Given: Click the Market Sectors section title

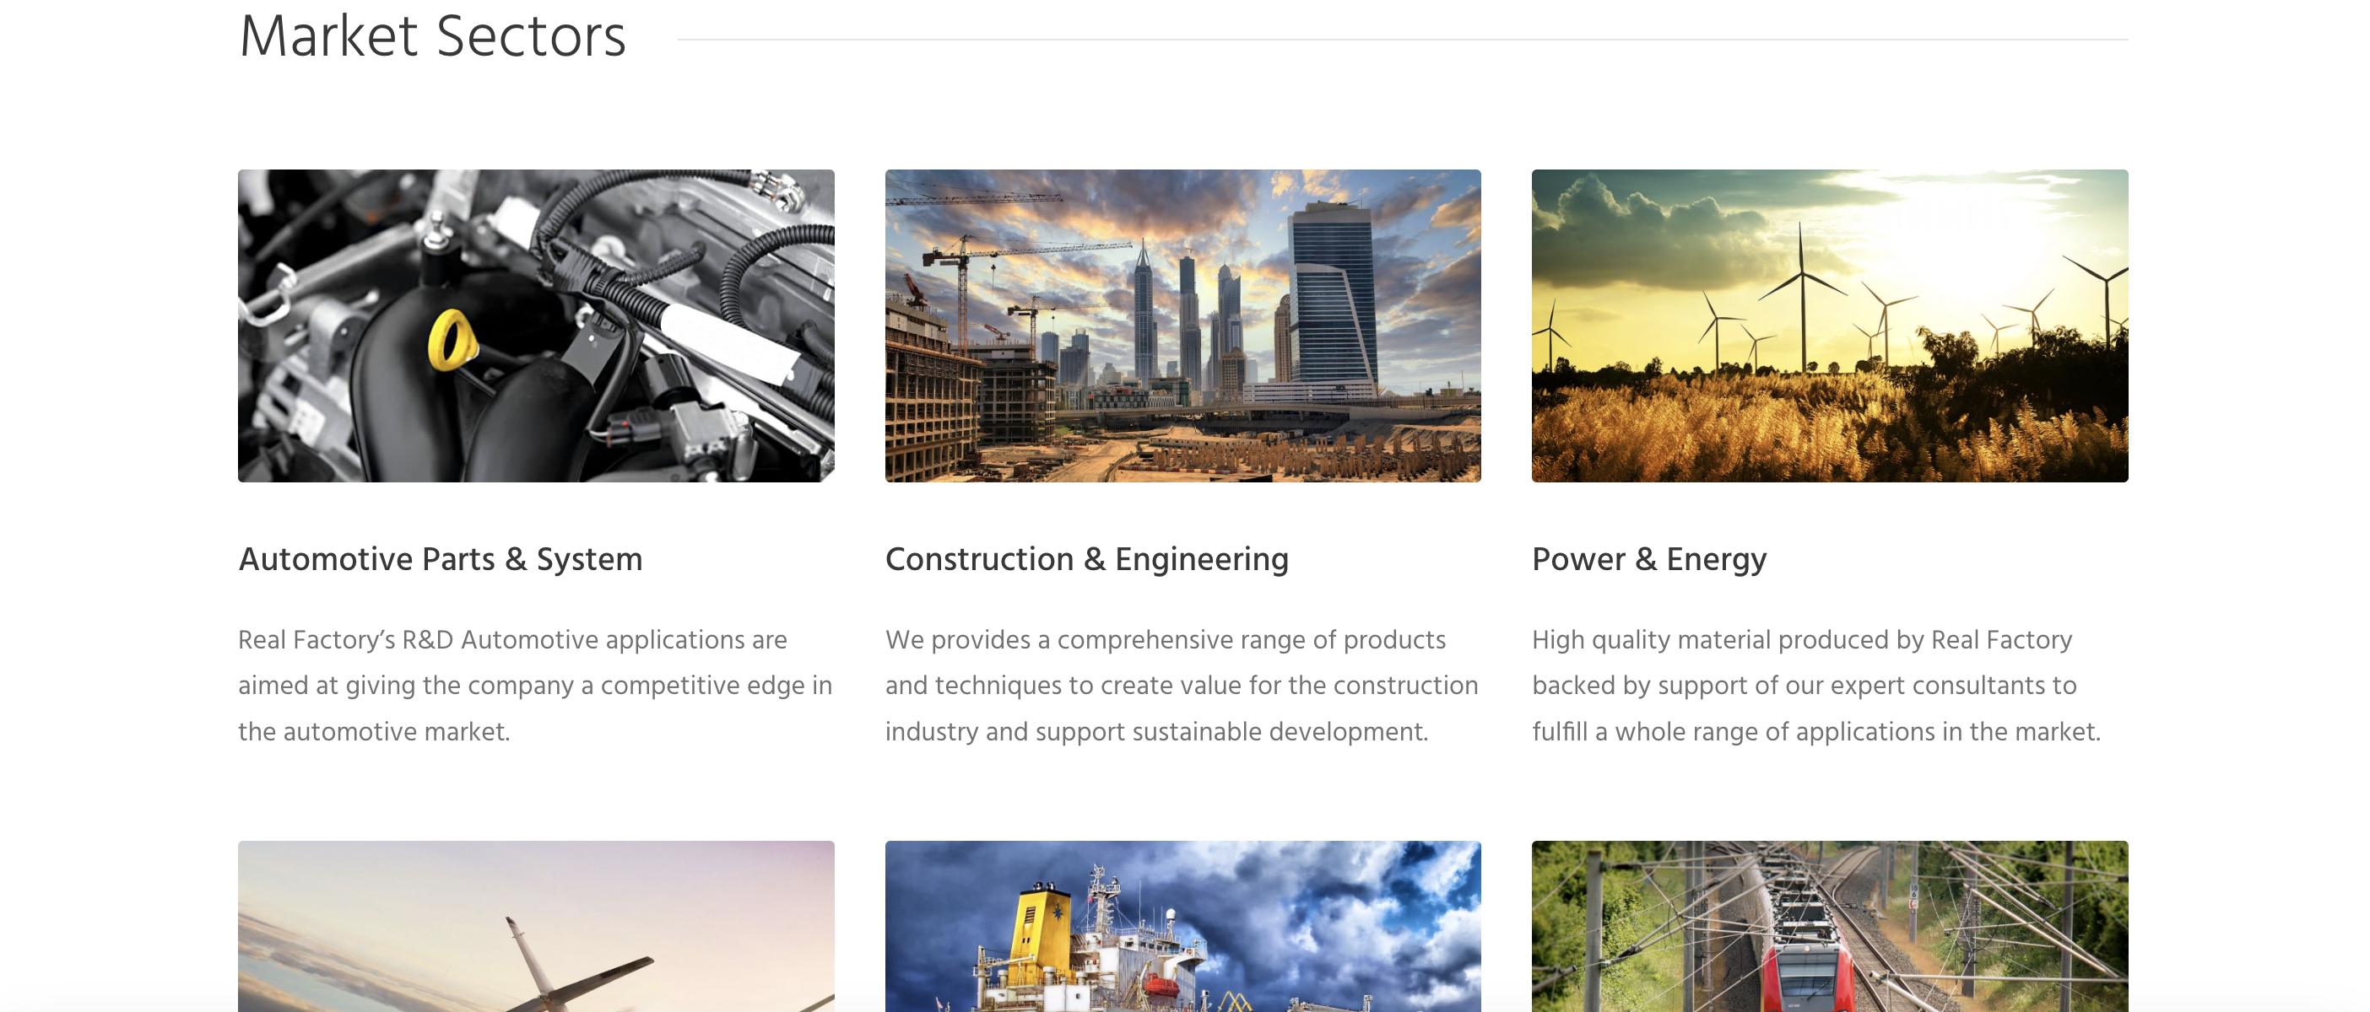Looking at the screenshot, I should click(x=432, y=37).
